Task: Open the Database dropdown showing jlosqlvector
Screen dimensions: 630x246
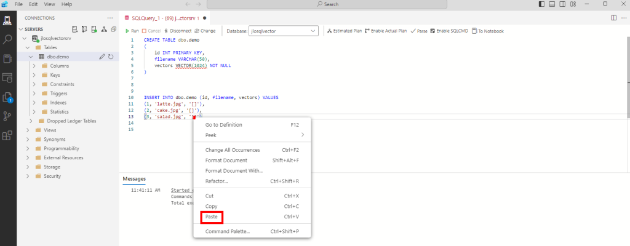Action: click(x=283, y=31)
